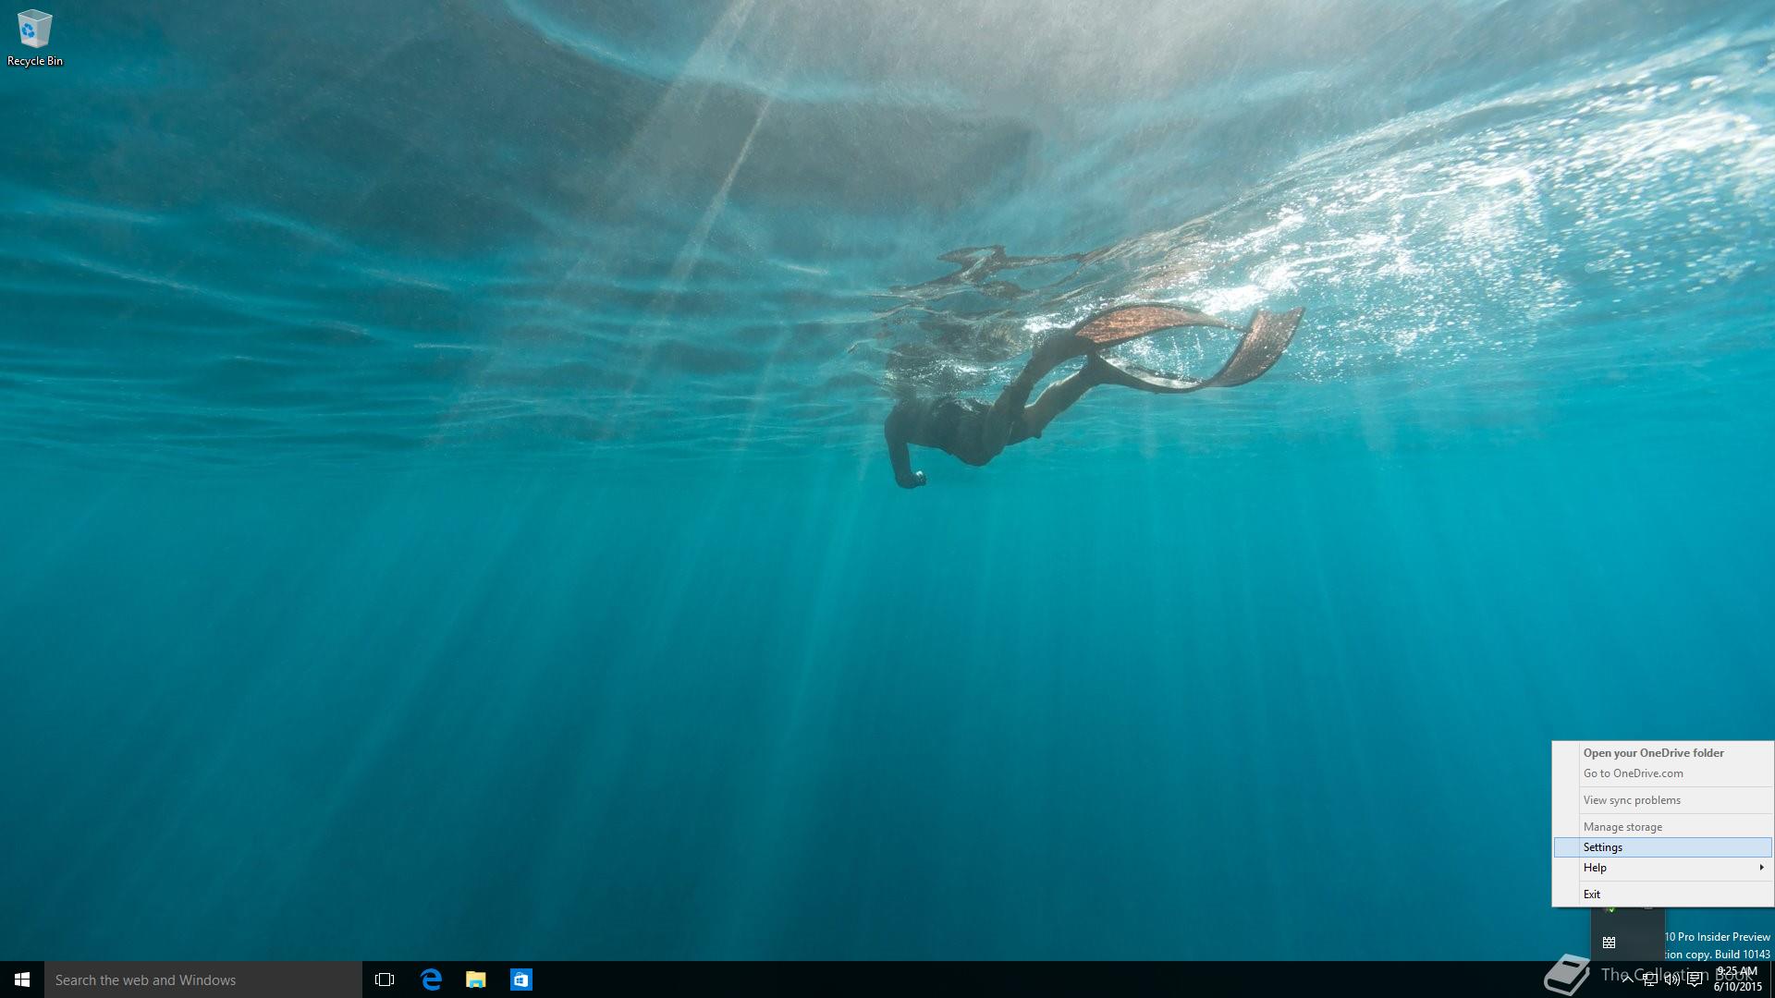This screenshot has height=998, width=1775.
Task: Choose Exit to quit OneDrive
Action: pos(1662,895)
